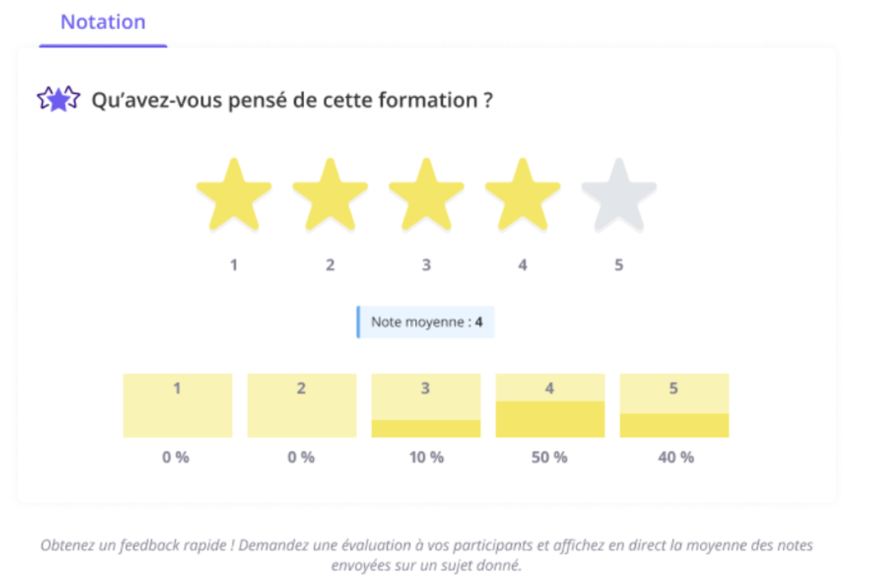The height and width of the screenshot is (586, 877).
Task: Click the number 1 under first star
Action: coord(233,266)
